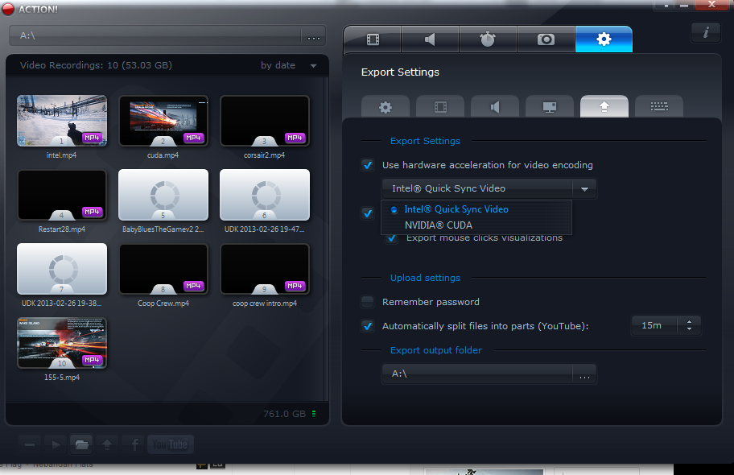This screenshot has height=475, width=734.
Task: Select the BabyBluesTheGamev2 recording thumbnail
Action: (x=163, y=195)
